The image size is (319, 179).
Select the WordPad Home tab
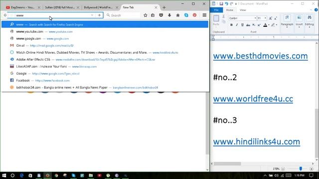(229, 10)
